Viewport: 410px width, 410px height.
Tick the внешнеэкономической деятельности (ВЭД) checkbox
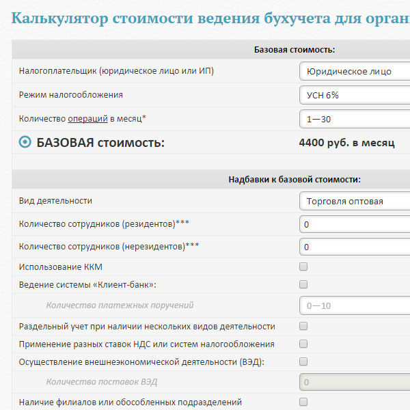pyautogui.click(x=303, y=361)
